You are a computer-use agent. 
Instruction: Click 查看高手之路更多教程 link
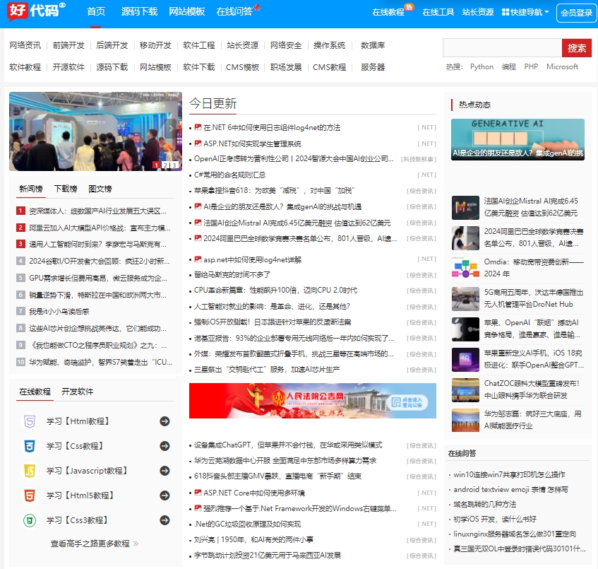(x=94, y=544)
